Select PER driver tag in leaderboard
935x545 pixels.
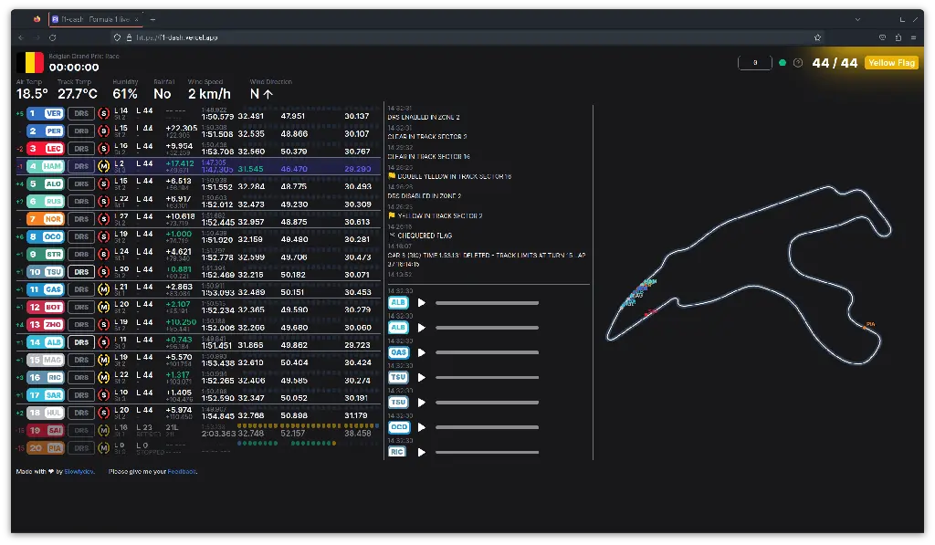click(x=54, y=131)
